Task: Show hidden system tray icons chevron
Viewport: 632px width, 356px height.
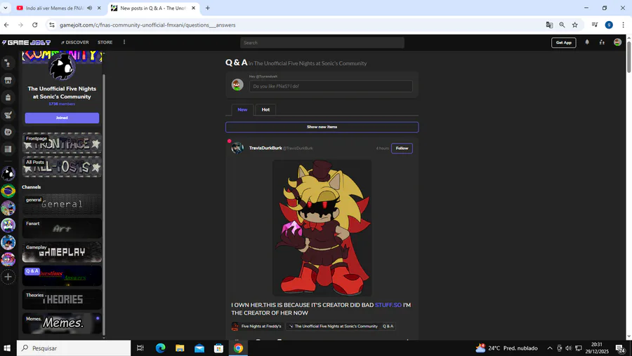Action: pyautogui.click(x=549, y=348)
